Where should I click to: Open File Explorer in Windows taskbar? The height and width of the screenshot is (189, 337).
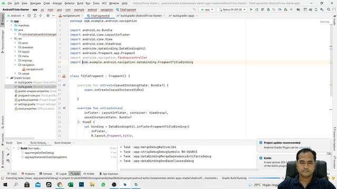click(x=92, y=184)
